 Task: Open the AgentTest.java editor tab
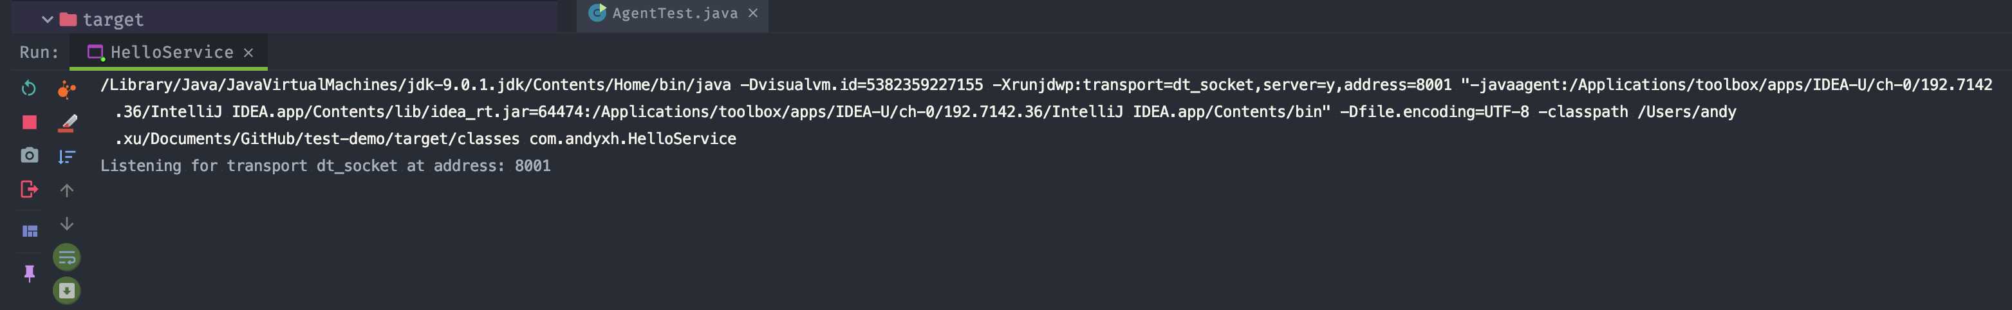(x=675, y=14)
